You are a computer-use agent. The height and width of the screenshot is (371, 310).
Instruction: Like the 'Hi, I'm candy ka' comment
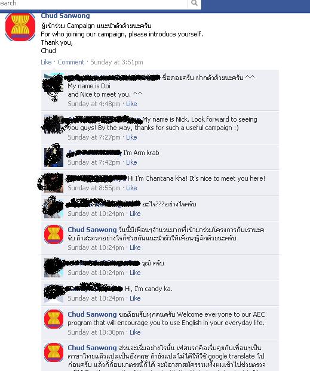click(x=135, y=298)
